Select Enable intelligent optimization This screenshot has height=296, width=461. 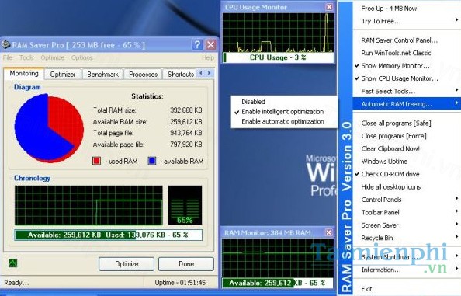(284, 112)
